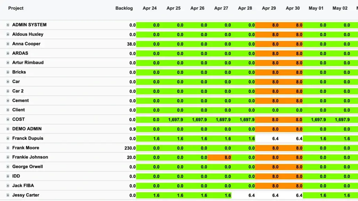Expand the IDD project row
358x201 pixels.
coord(8,176)
